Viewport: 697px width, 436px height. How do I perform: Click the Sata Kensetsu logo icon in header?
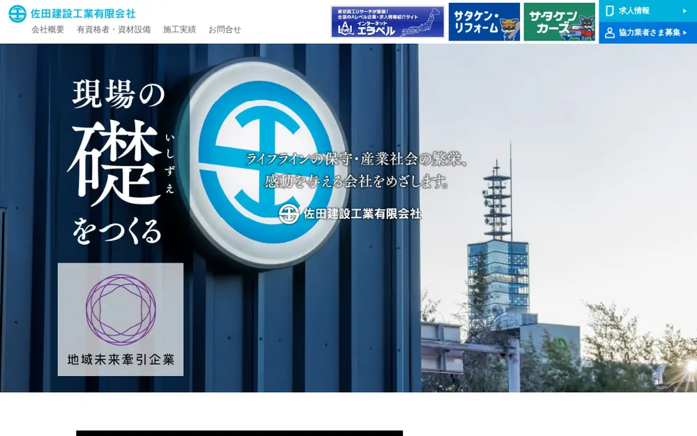pos(17,14)
